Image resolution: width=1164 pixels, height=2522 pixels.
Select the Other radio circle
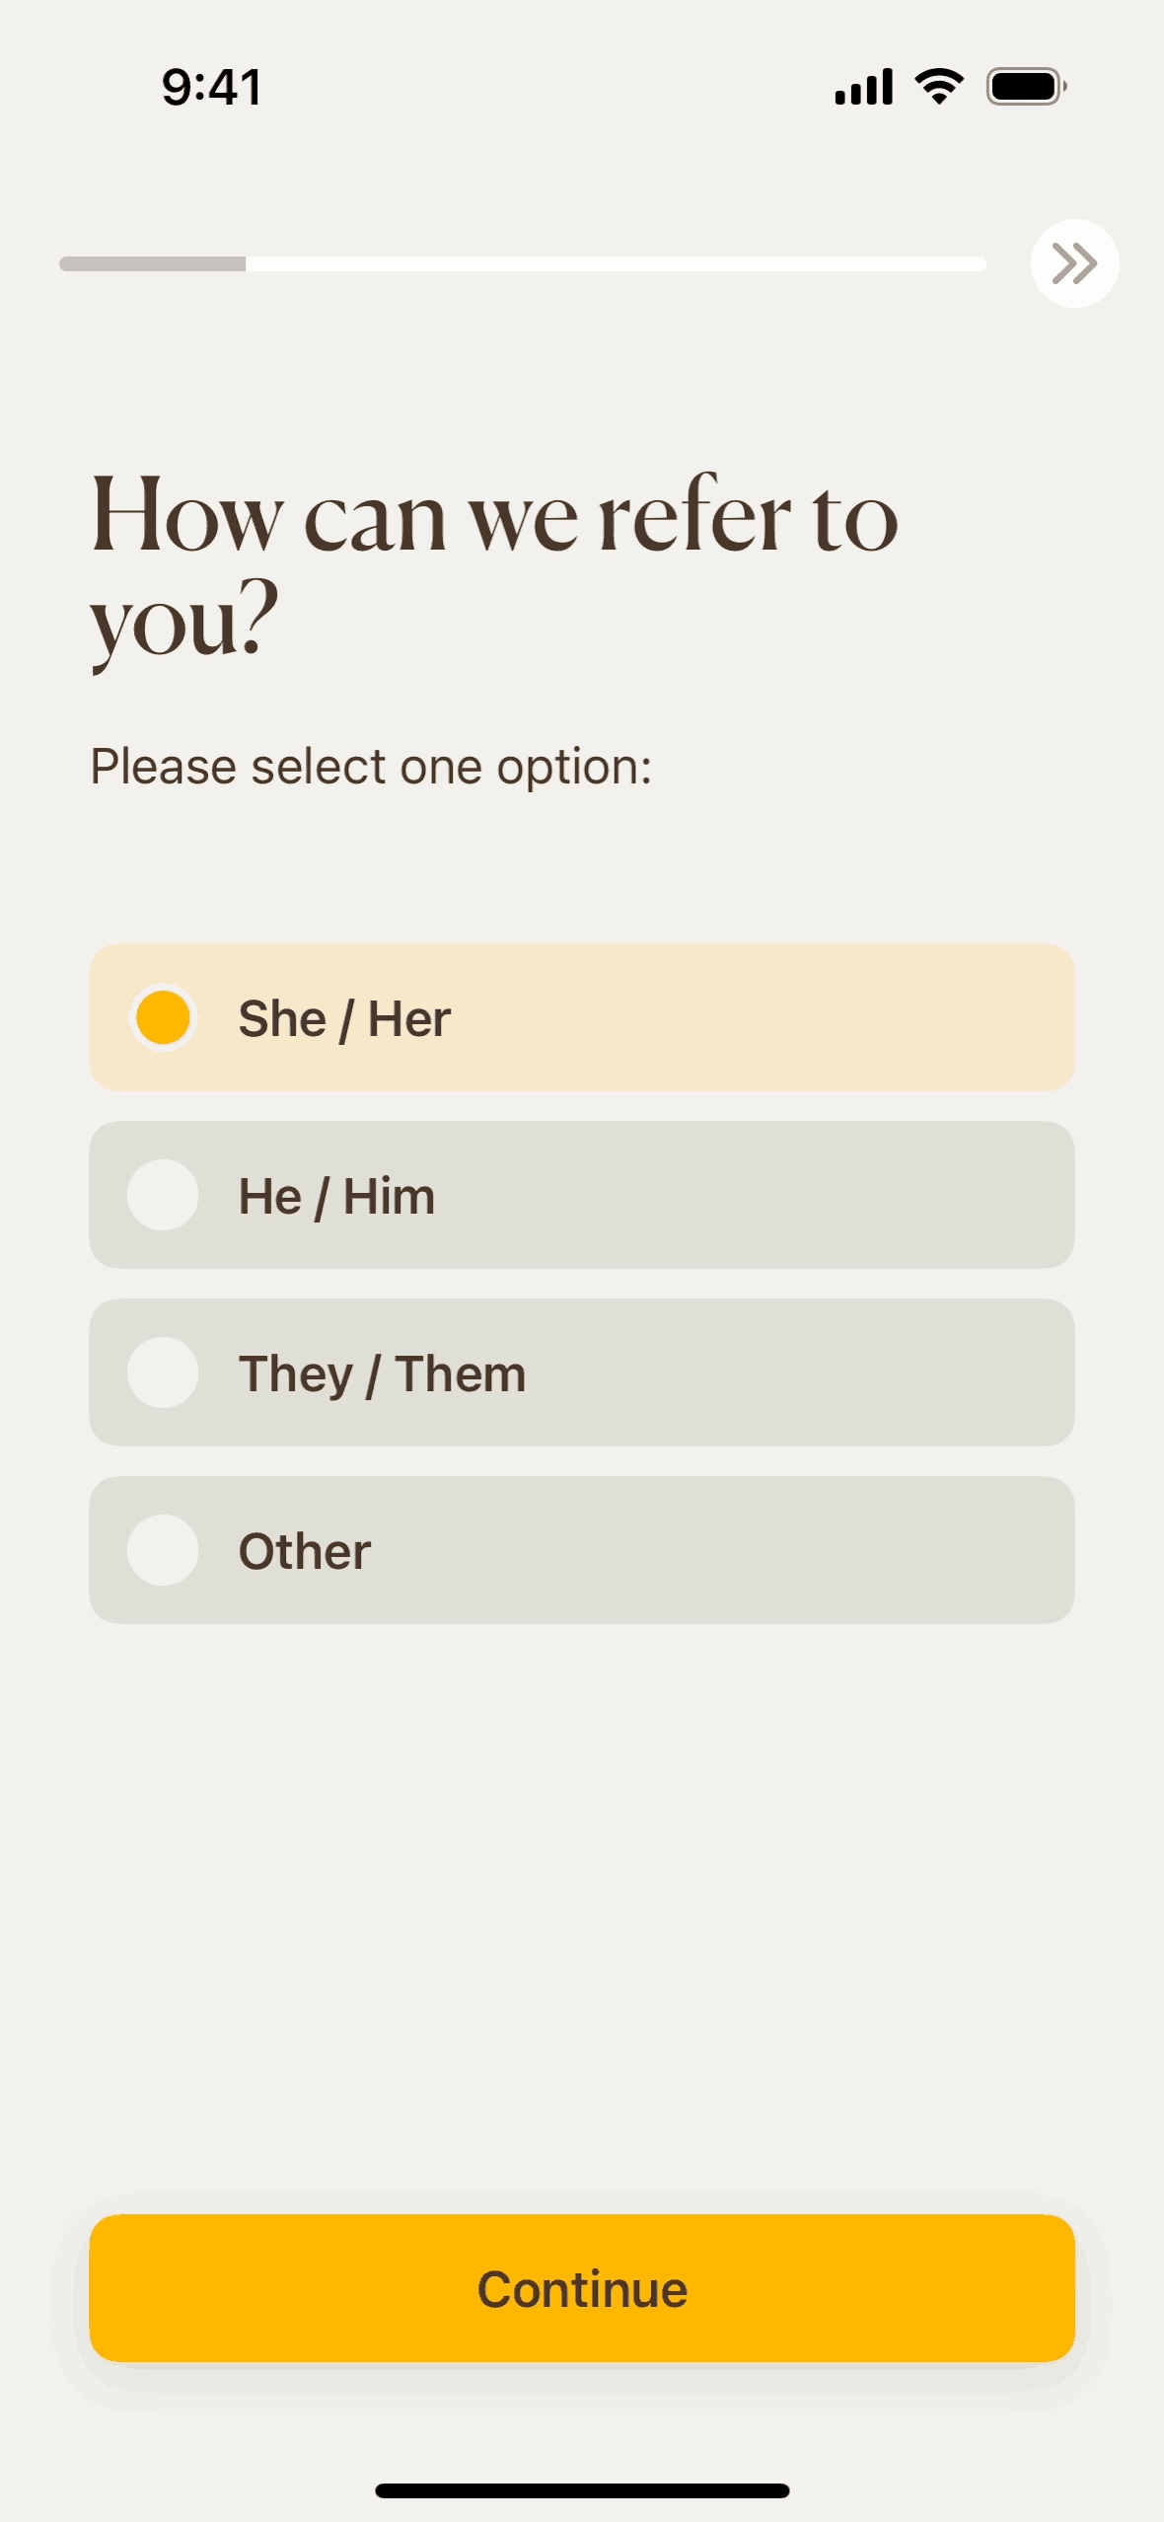163,1550
